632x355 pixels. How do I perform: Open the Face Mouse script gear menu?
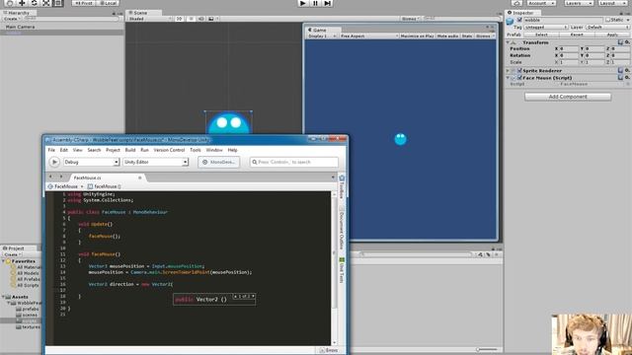[x=627, y=78]
